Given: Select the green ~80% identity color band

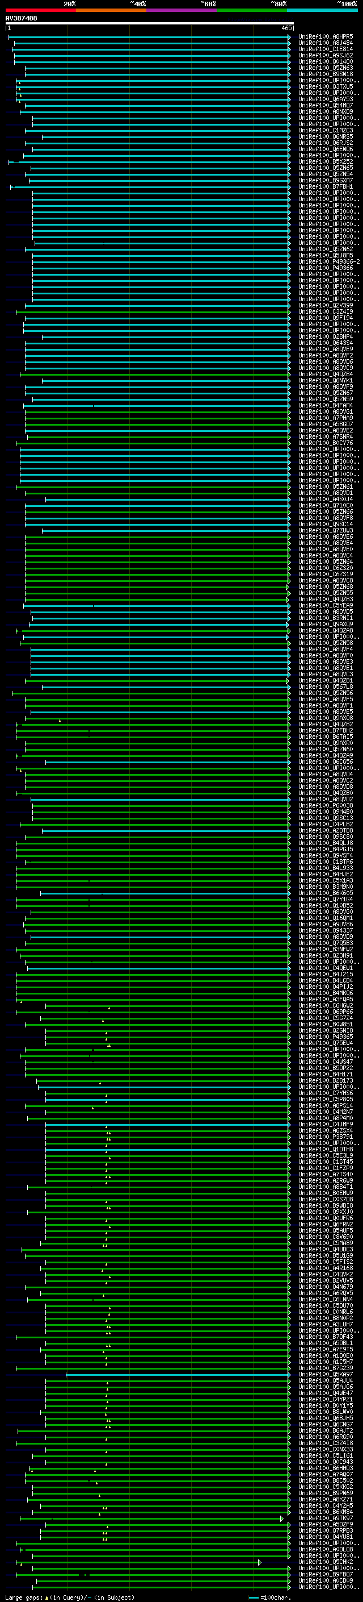Looking at the screenshot, I should click(252, 10).
